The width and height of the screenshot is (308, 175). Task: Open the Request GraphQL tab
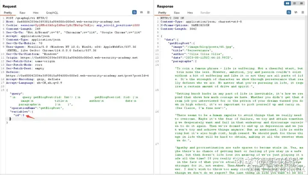52,12
